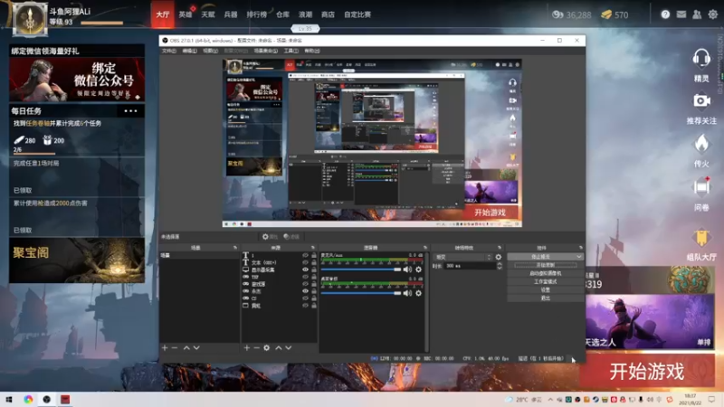This screenshot has height=407, width=724.
Task: Toggle visibility of the CS source
Action: [305, 298]
